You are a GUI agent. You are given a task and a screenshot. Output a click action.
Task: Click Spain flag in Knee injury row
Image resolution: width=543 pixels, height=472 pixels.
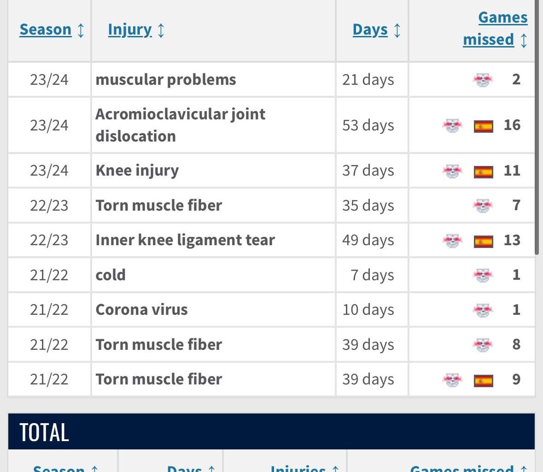(484, 172)
